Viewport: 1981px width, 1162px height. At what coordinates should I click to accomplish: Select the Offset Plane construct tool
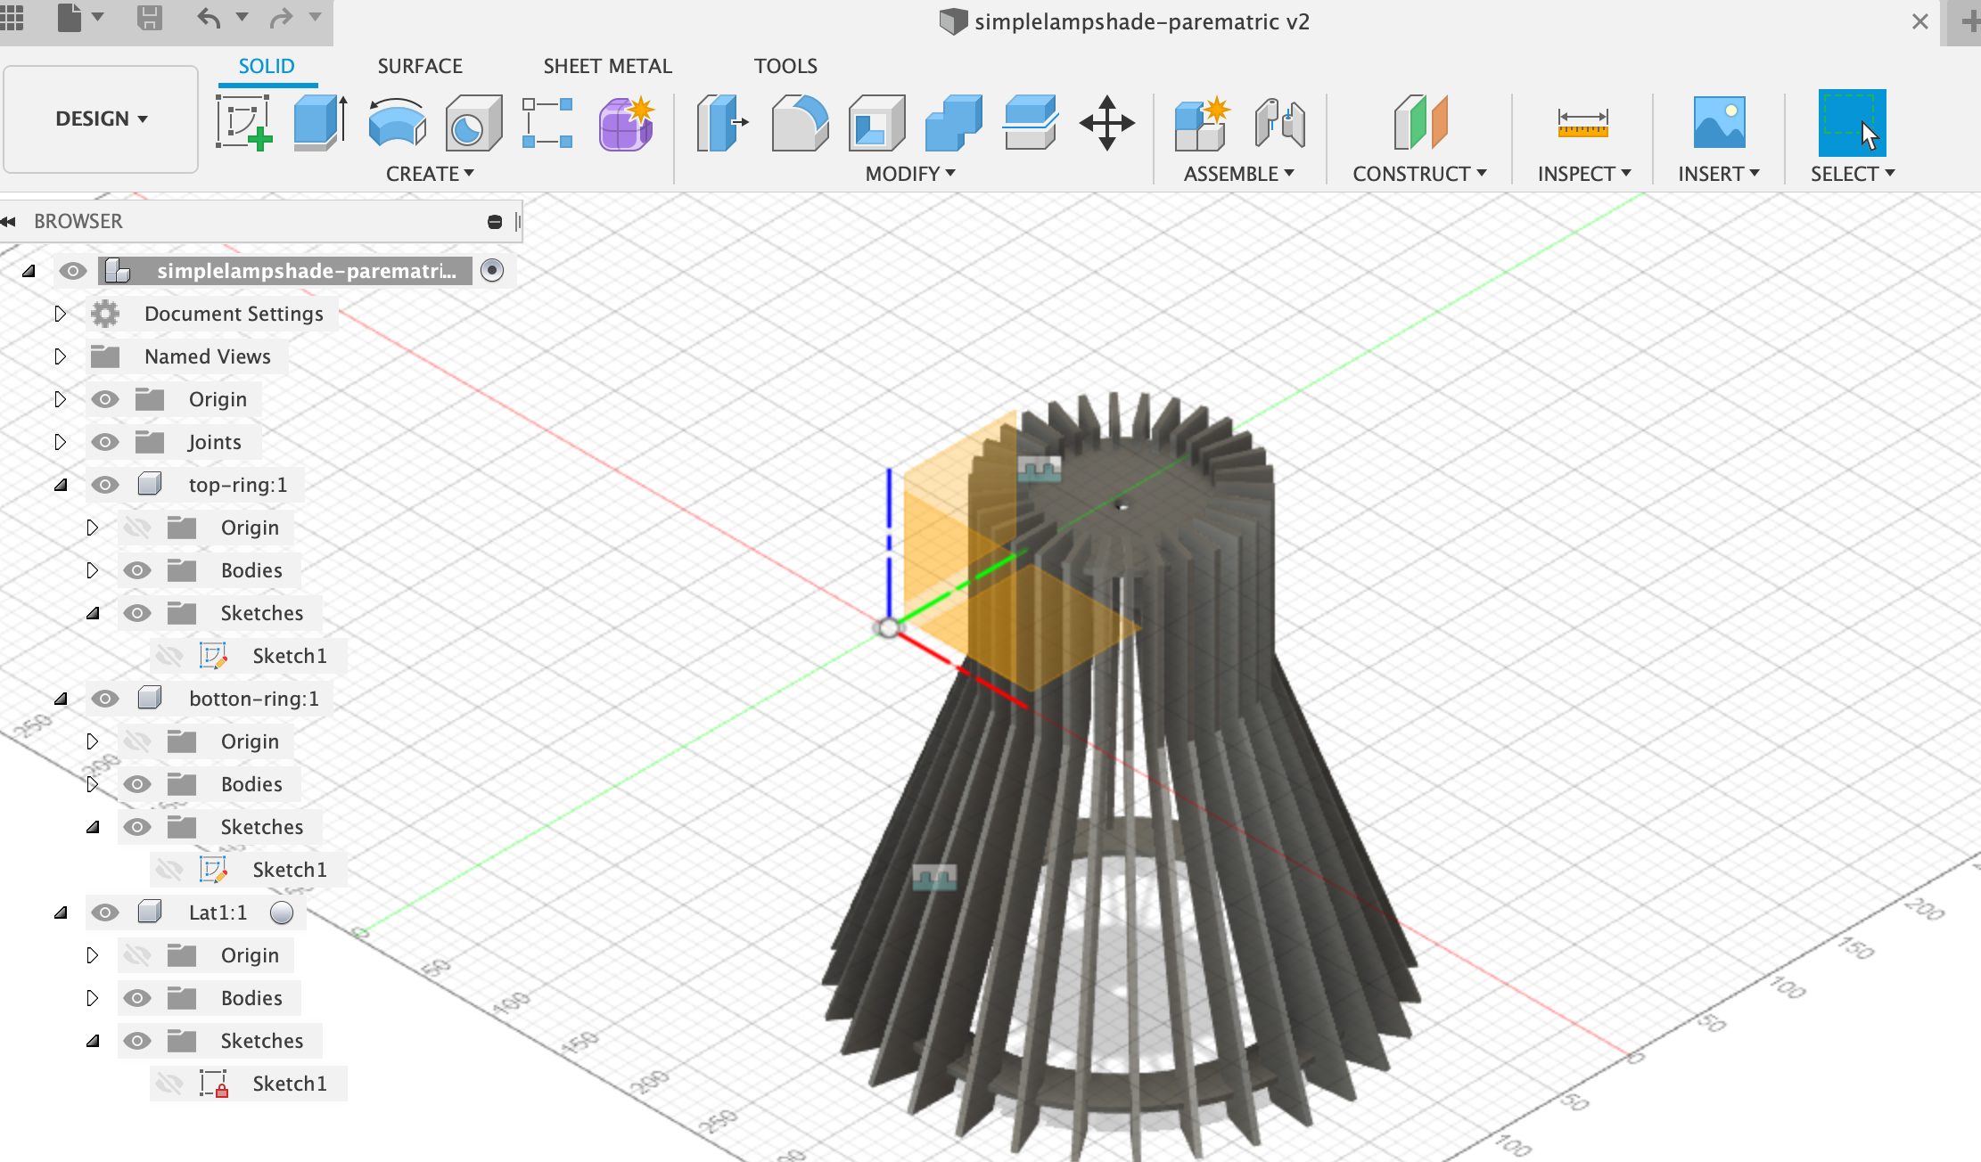coord(1420,122)
